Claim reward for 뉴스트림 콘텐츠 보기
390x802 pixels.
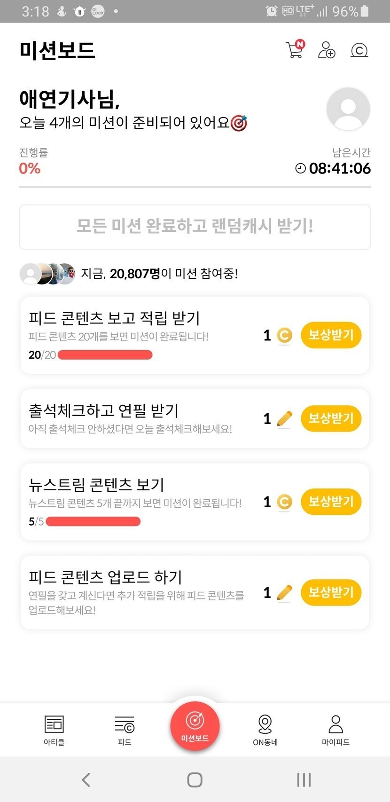(331, 502)
